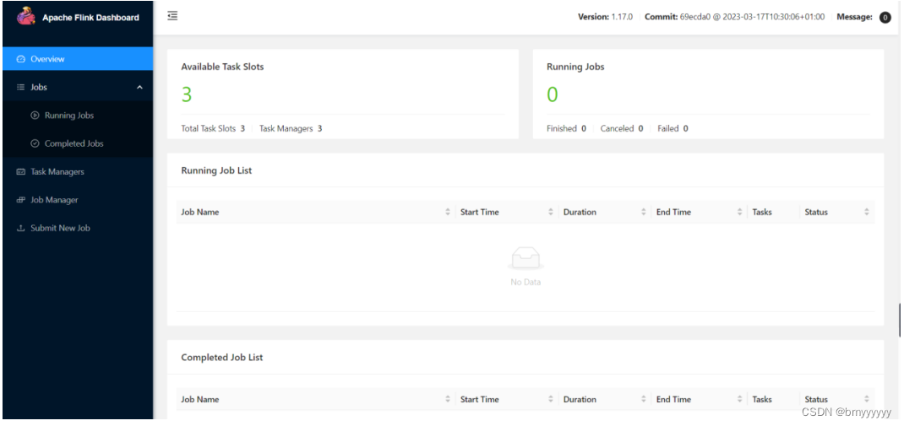Click the Total Task Slots 3 text
The width and height of the screenshot is (904, 426).
pyautogui.click(x=213, y=128)
